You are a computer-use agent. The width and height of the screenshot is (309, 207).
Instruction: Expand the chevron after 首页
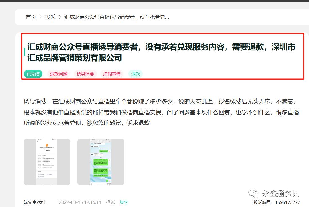(40, 17)
